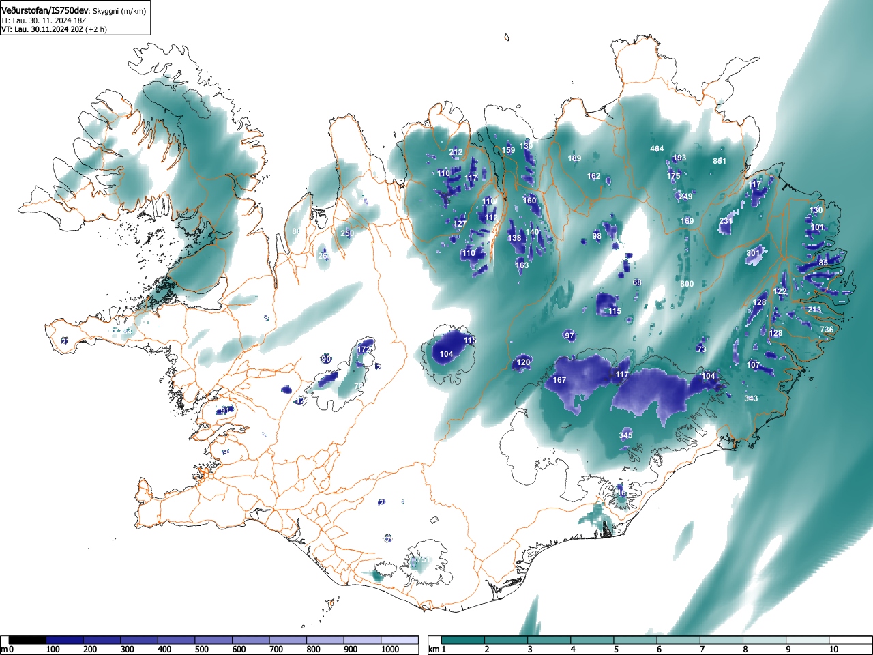Click the visibility value '169'

coord(687,221)
